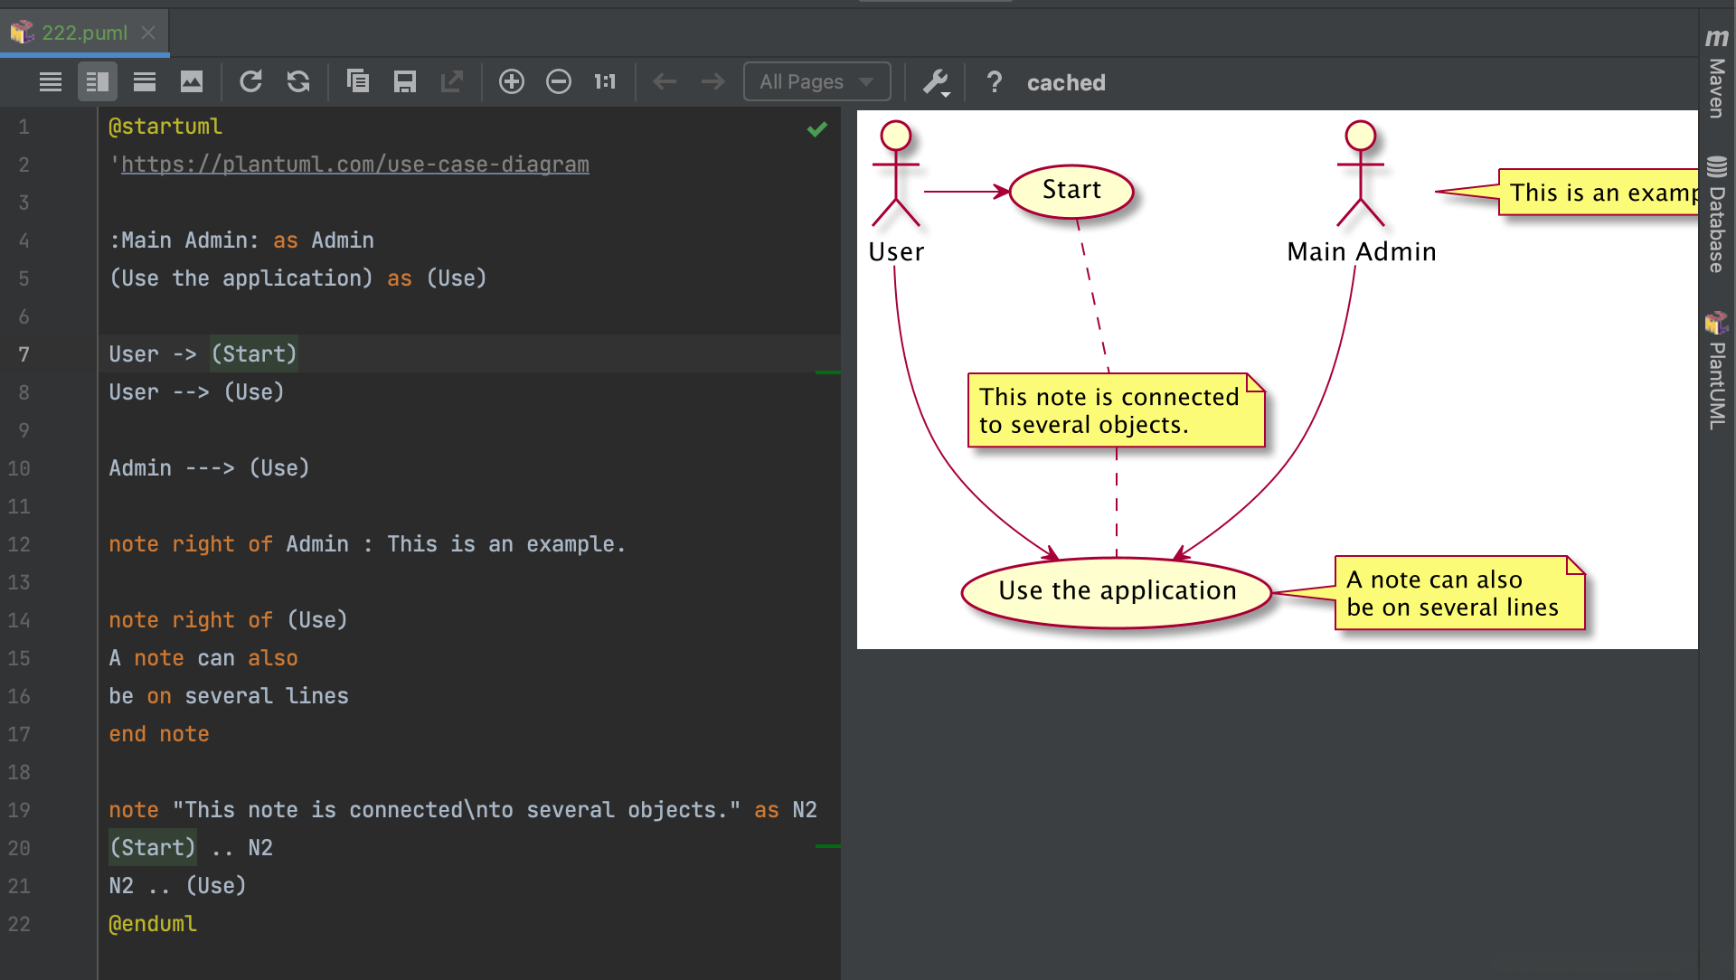Zoom out of the diagram preview
Viewport: 1736px width, 980px height.
pyautogui.click(x=559, y=82)
